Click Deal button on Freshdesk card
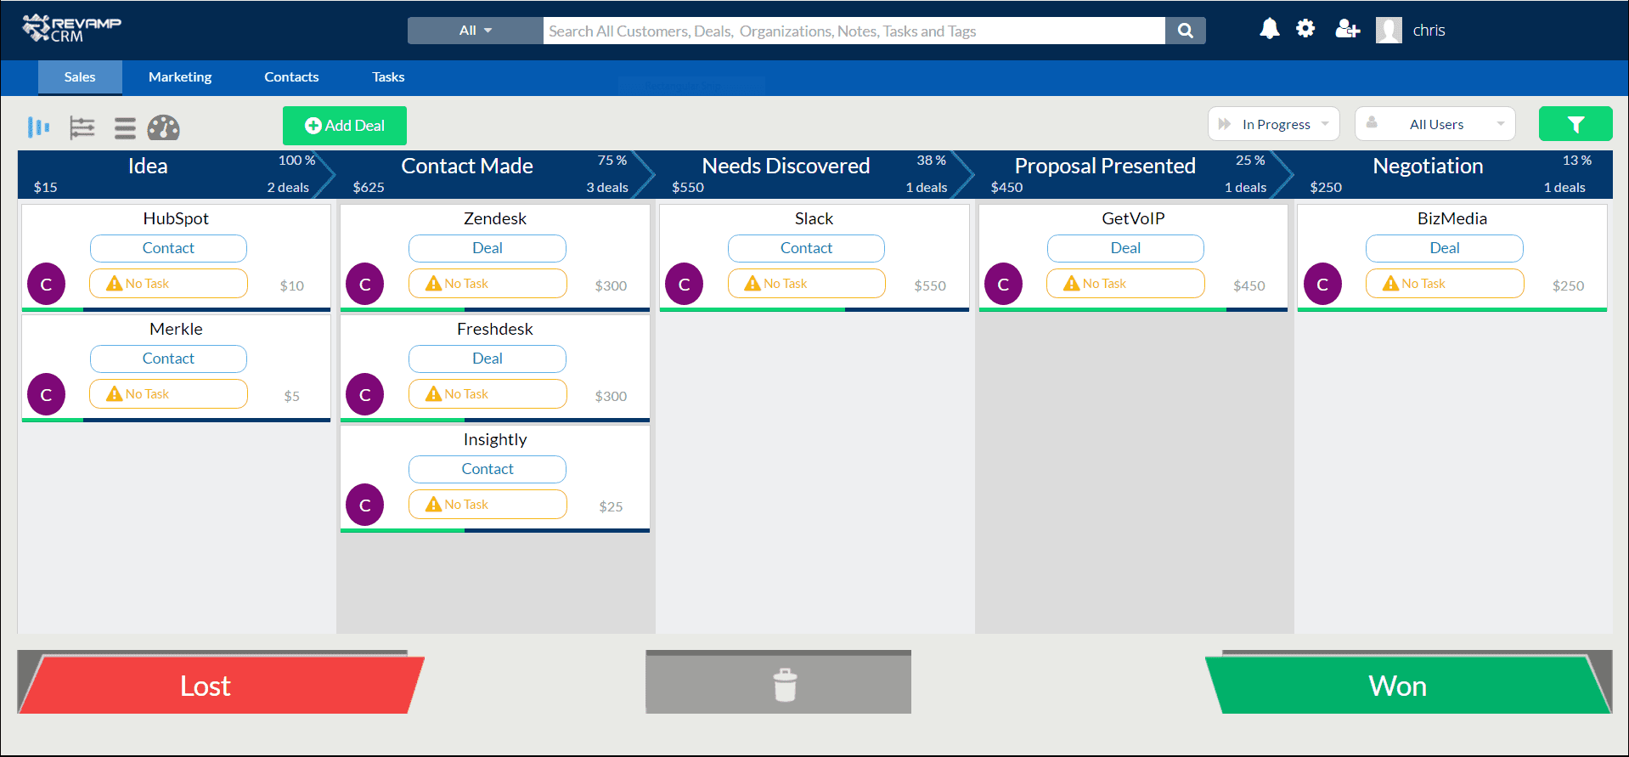The image size is (1629, 757). (x=488, y=359)
